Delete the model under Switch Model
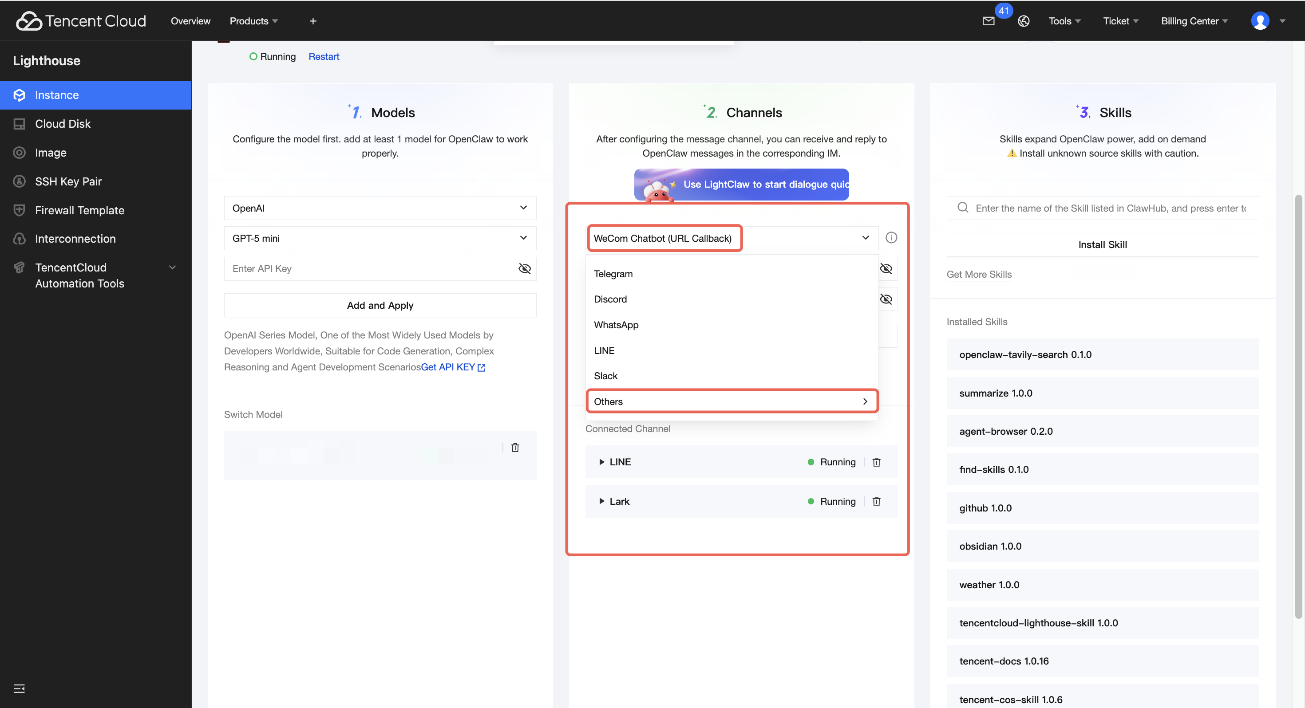1305x708 pixels. pos(515,448)
